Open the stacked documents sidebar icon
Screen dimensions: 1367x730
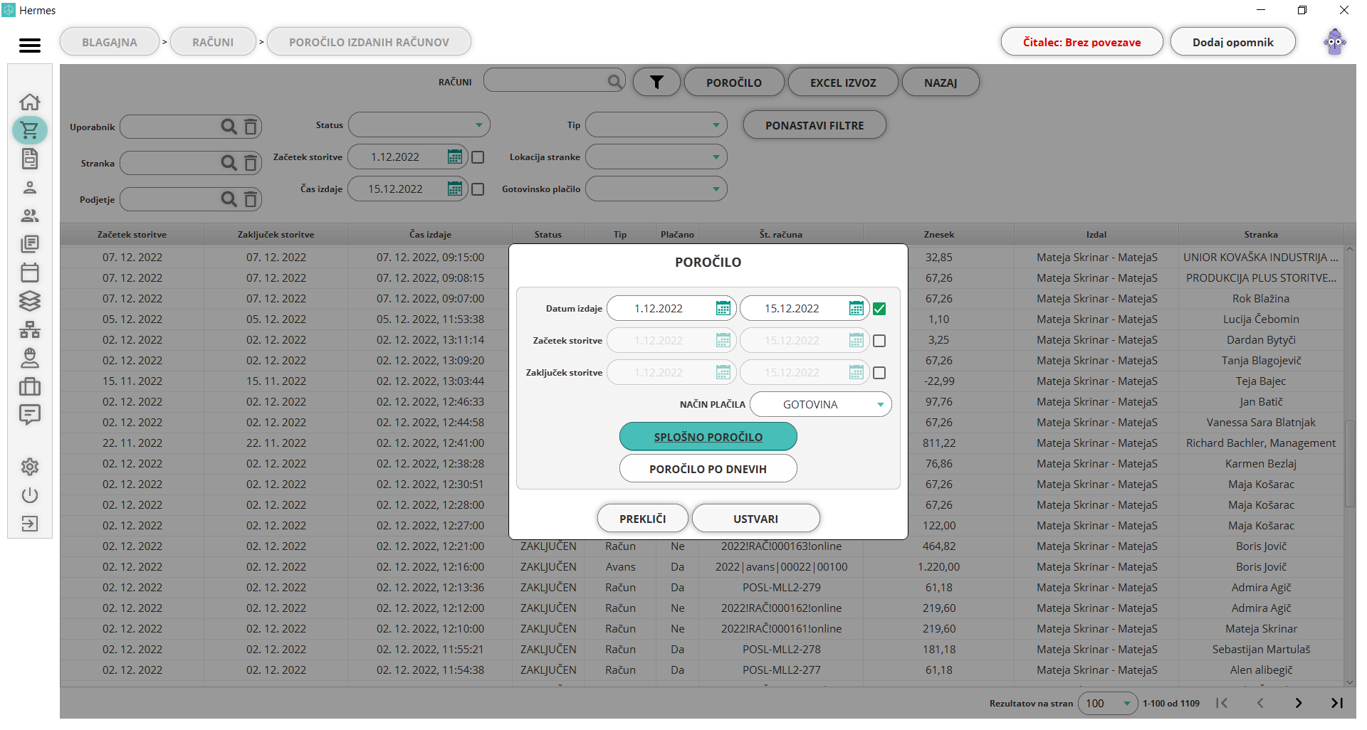[30, 244]
